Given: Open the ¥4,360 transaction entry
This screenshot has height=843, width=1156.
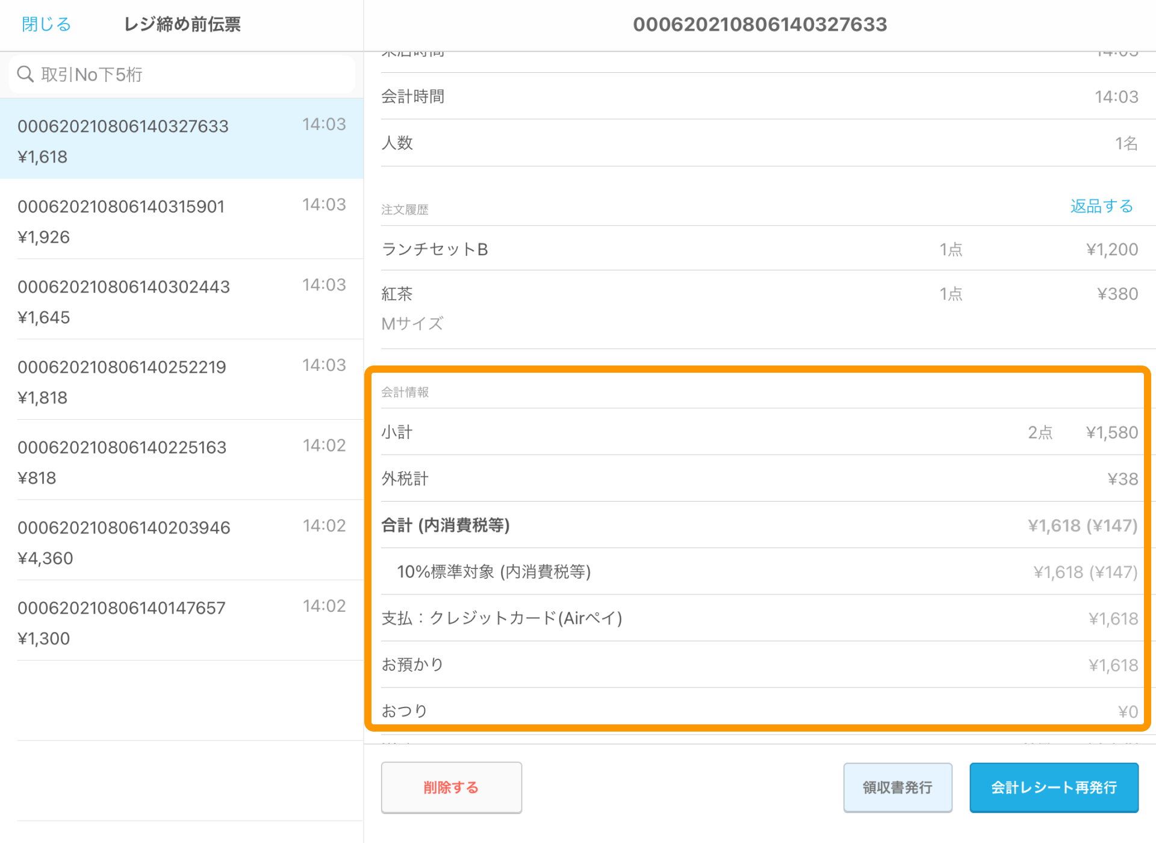Looking at the screenshot, I should click(x=181, y=542).
